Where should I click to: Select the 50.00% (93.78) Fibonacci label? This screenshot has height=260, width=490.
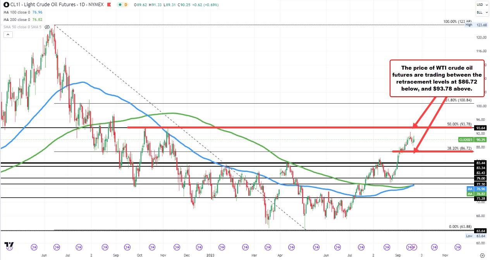(459, 124)
